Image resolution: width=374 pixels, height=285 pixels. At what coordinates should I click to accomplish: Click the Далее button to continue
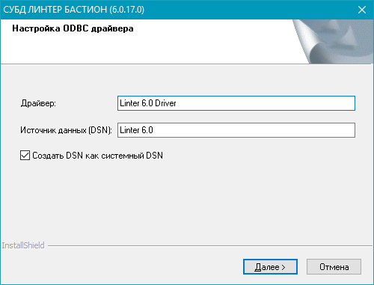(270, 267)
